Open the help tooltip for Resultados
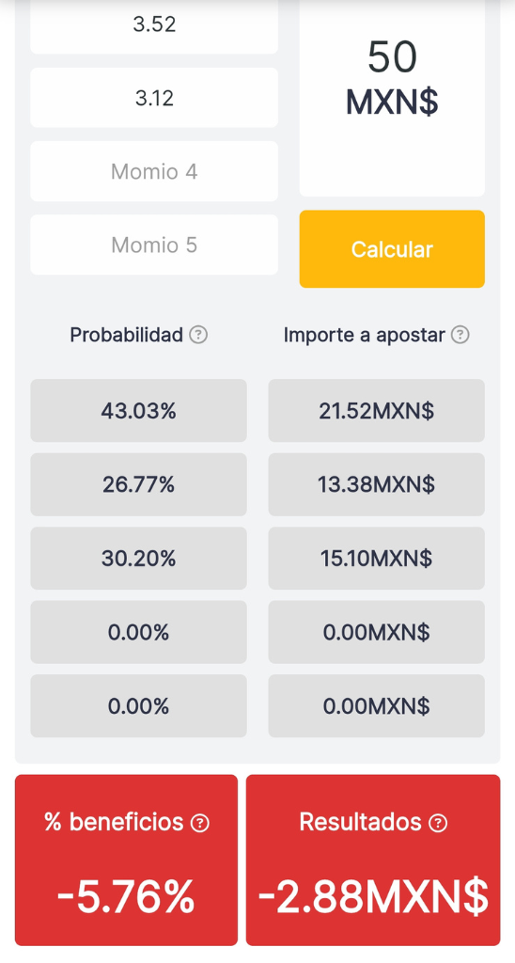The height and width of the screenshot is (963, 515). pos(438,822)
